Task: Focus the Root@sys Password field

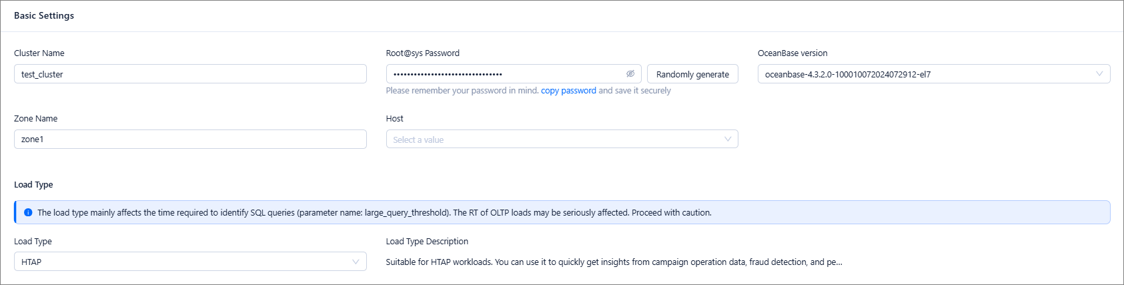Action: pyautogui.click(x=504, y=74)
